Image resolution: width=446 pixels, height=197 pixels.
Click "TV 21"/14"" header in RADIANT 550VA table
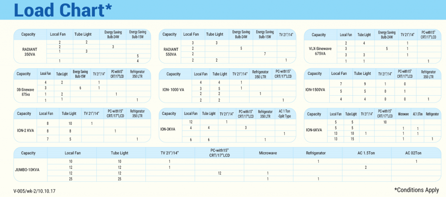click(286, 34)
